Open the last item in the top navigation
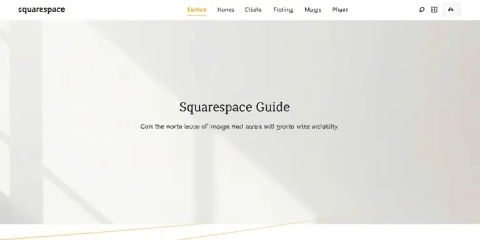Screen dimensions: 480x240 point(340,10)
